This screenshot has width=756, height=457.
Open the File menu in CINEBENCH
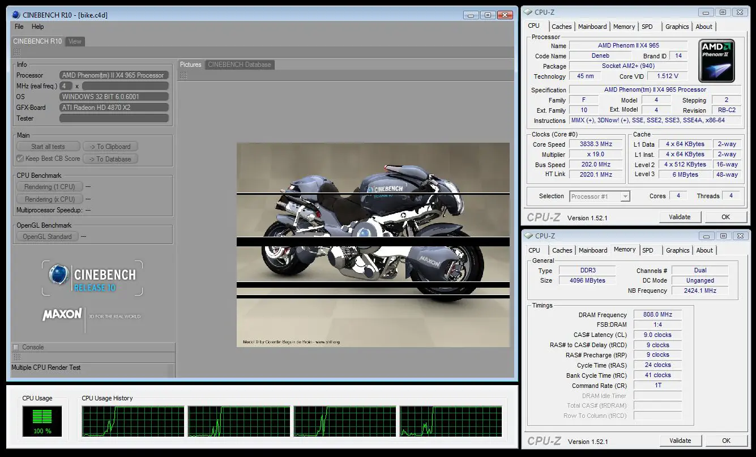(19, 27)
